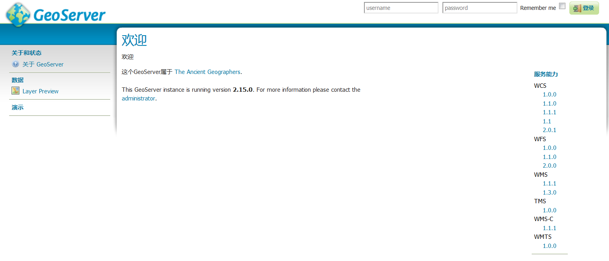Tick the Remember me checkbox
Screen dimensions: 609x261
click(562, 6)
